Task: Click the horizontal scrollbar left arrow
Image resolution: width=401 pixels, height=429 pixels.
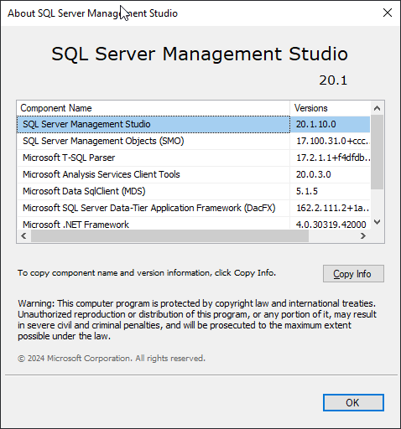Action: pos(23,236)
